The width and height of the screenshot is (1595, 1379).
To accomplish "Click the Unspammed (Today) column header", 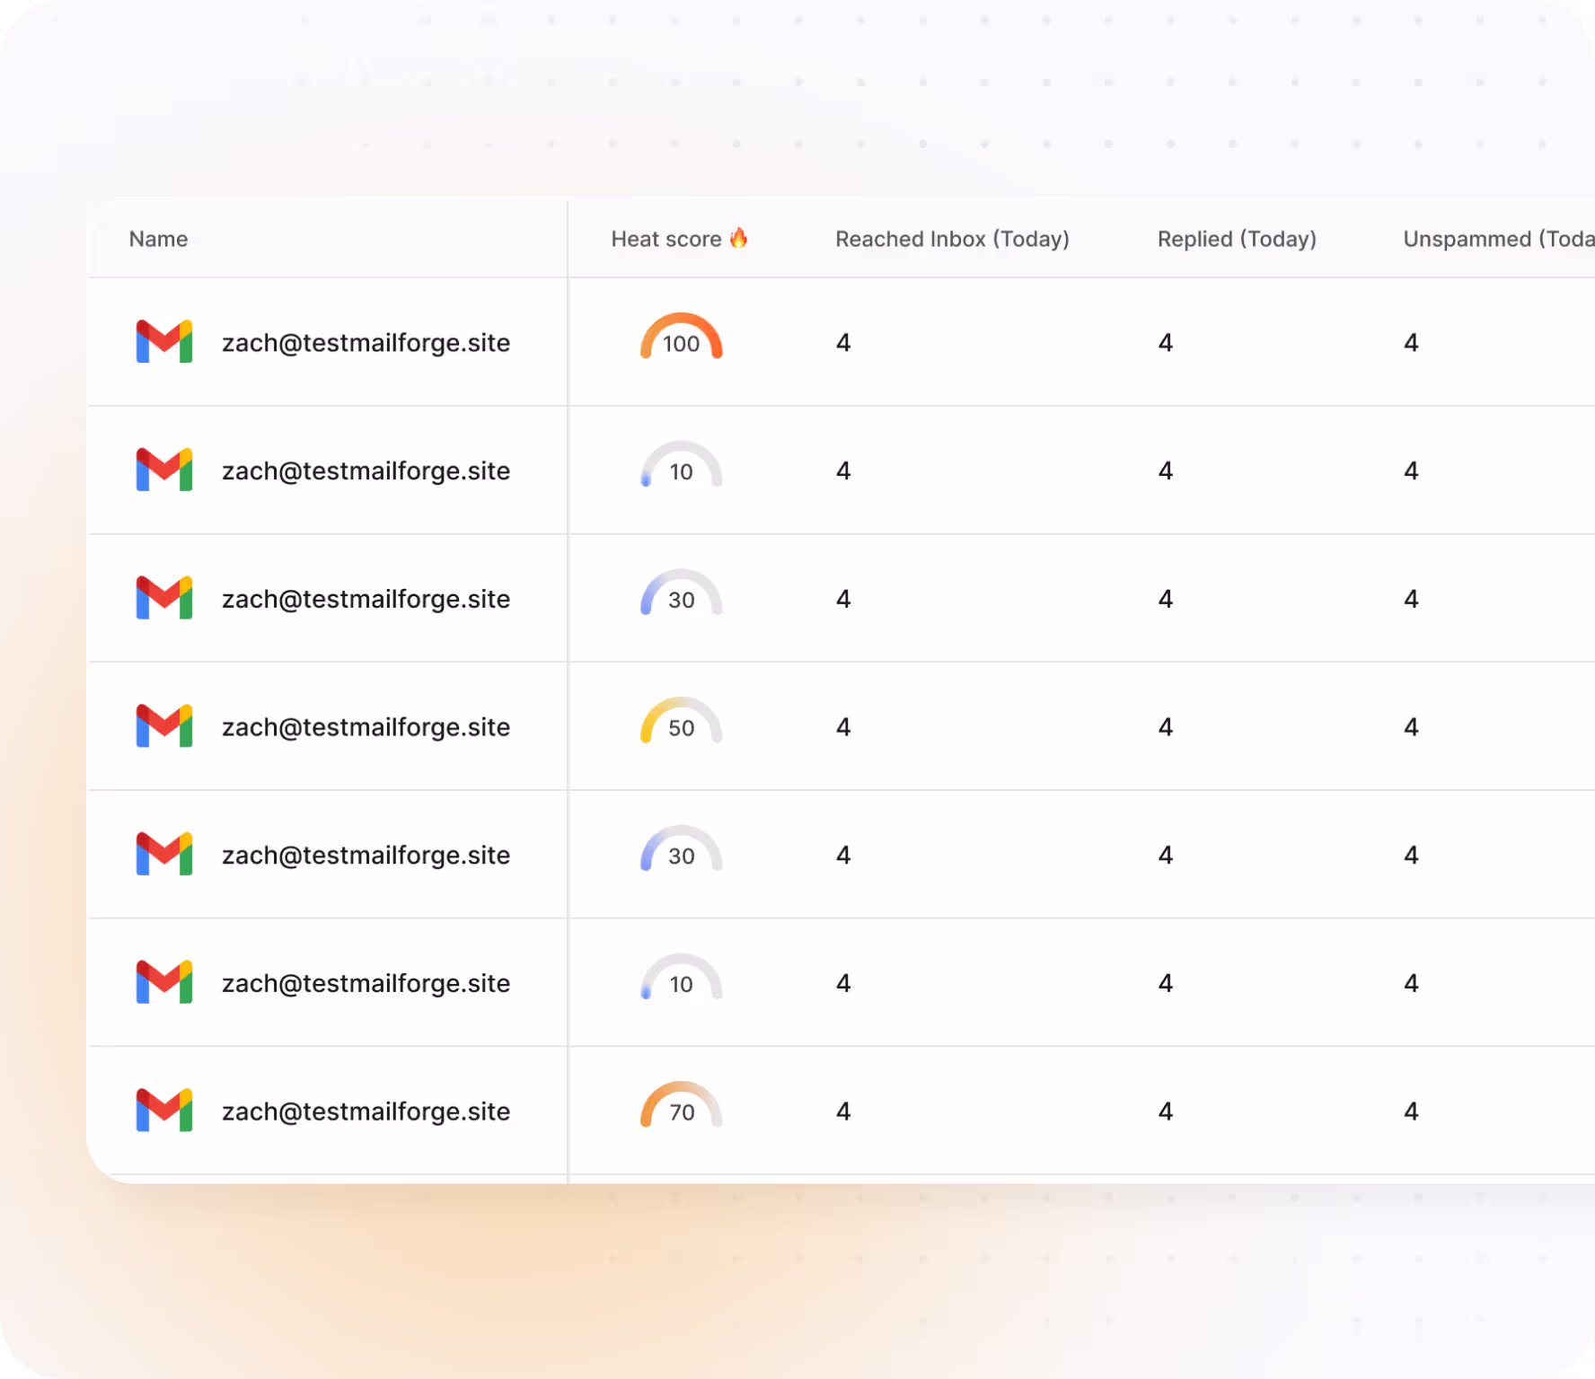I will click(x=1497, y=239).
